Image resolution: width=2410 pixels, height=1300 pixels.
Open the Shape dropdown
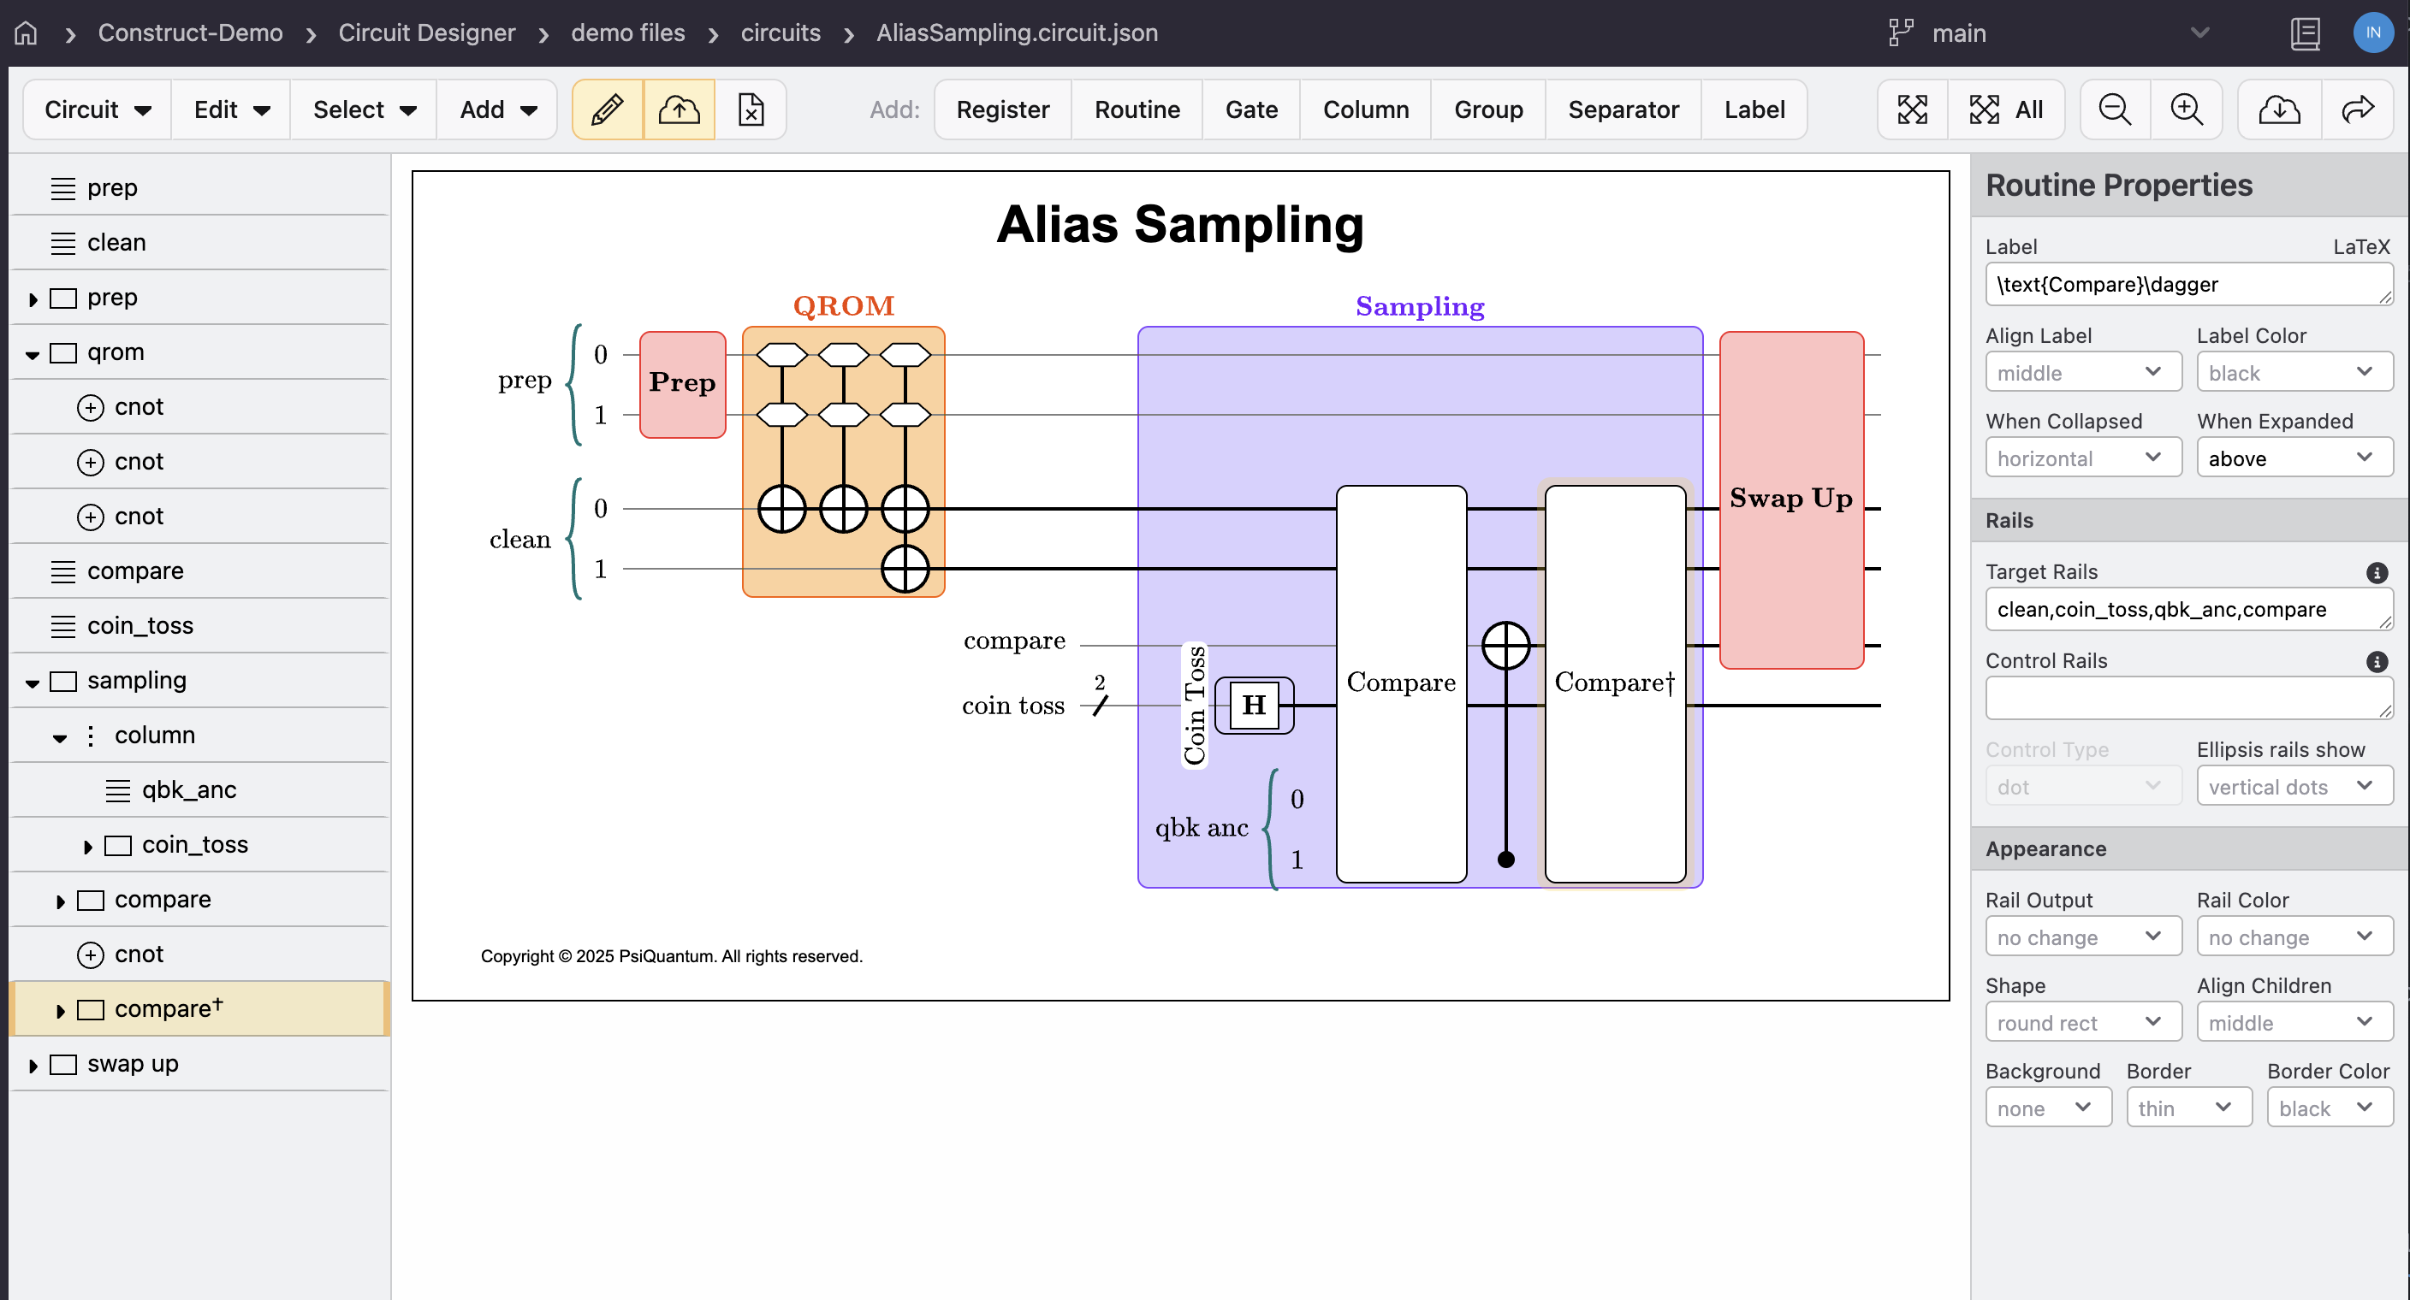click(x=2083, y=1022)
